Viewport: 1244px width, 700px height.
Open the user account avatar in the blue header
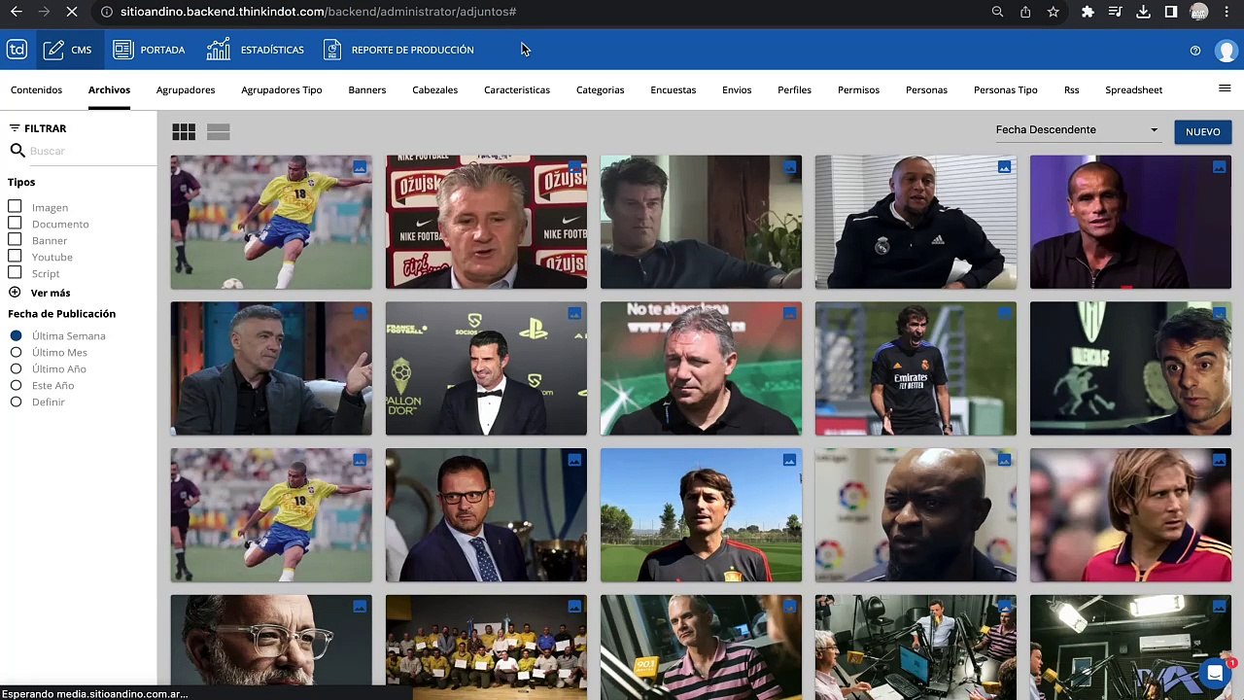(1226, 51)
